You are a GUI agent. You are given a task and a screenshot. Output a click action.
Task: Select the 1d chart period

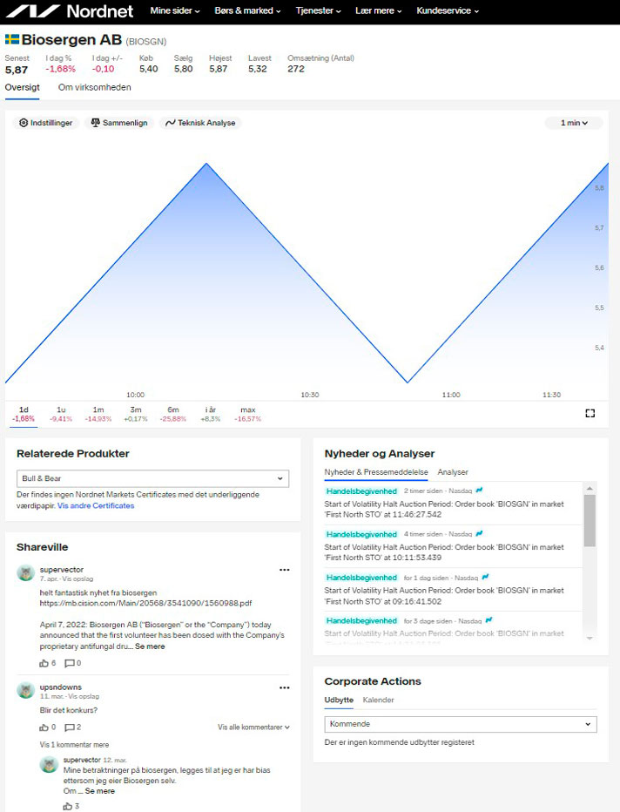click(24, 414)
